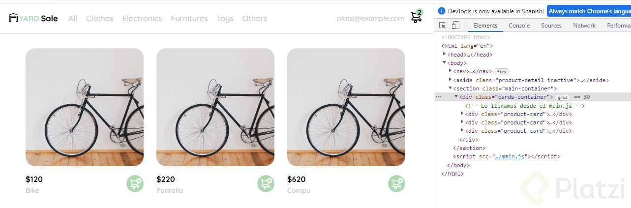This screenshot has width=631, height=208.
Task: Click the first bike product image
Action: (85, 107)
